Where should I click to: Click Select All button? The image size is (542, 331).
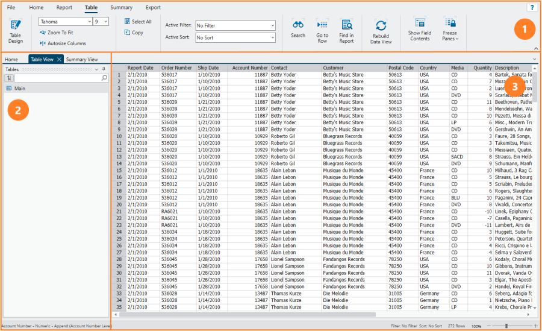pyautogui.click(x=138, y=22)
